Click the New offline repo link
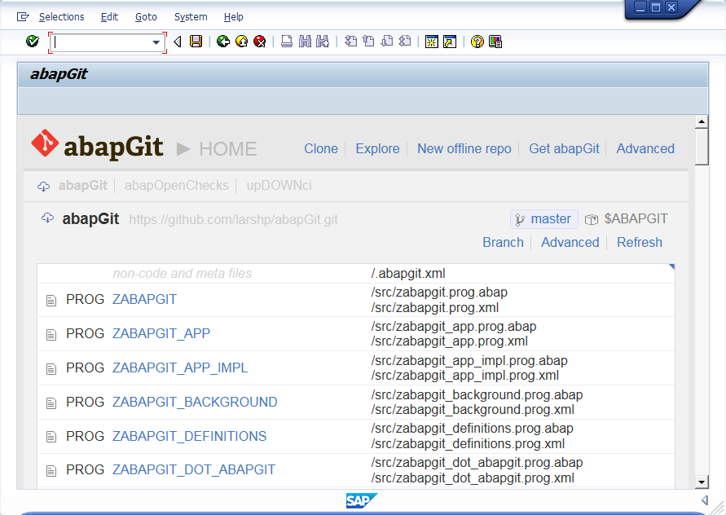The image size is (726, 515). coord(464,148)
